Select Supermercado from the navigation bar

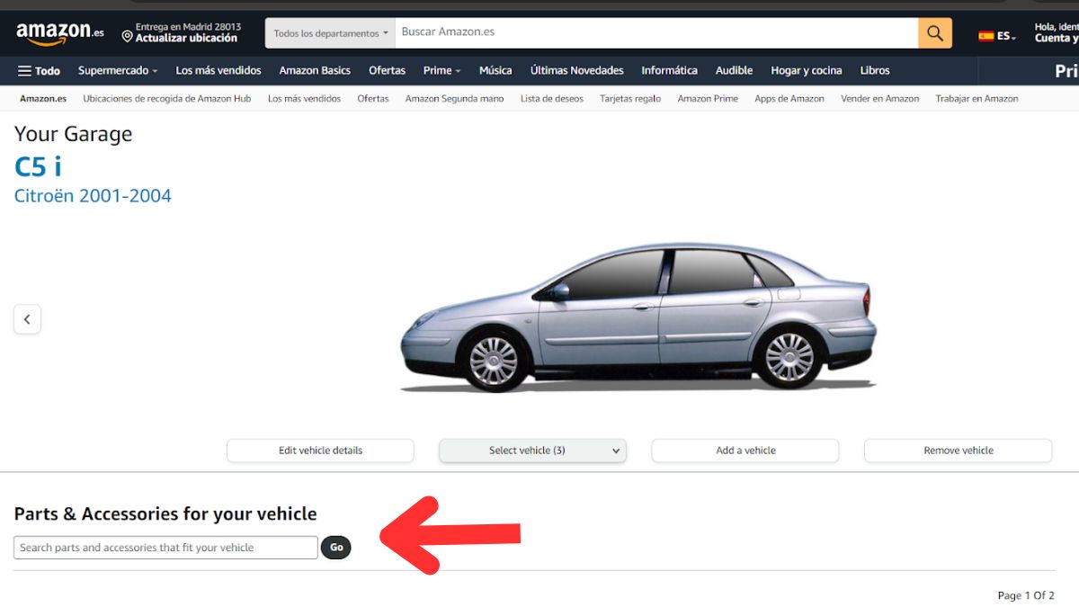point(111,70)
